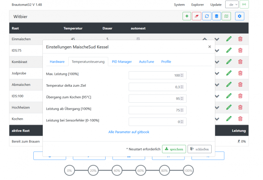Delete the Jodprobe row
The image size is (263, 180).
click(240, 73)
